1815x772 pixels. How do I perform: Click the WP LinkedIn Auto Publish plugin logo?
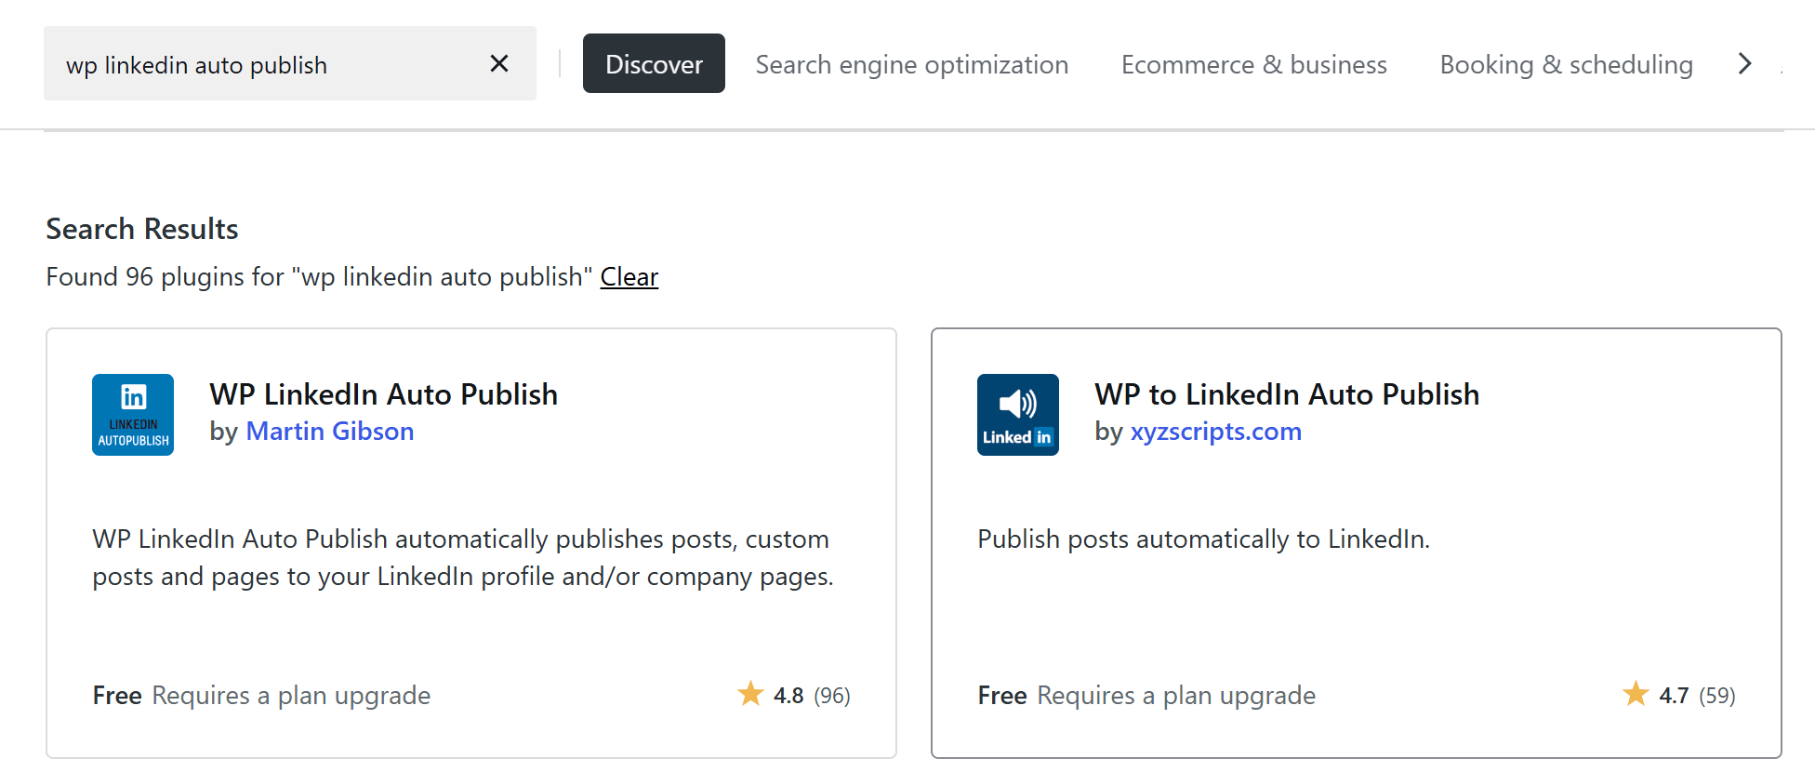point(133,415)
